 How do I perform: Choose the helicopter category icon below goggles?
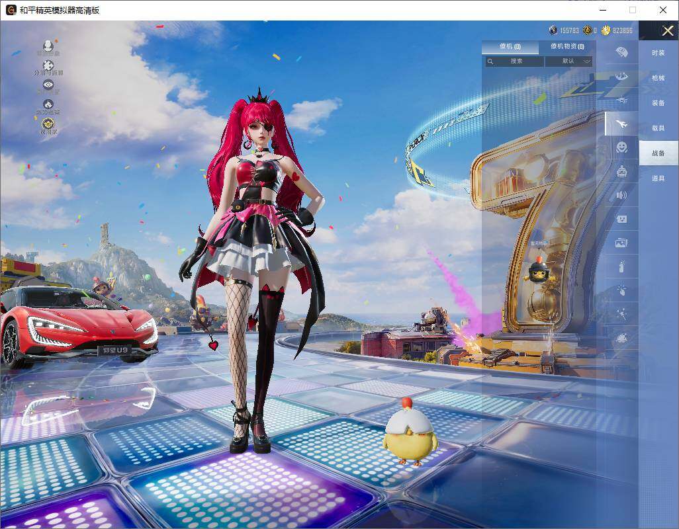[x=622, y=100]
